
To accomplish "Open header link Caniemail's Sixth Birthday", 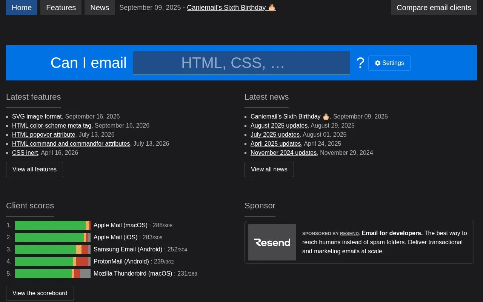I will tap(231, 8).
